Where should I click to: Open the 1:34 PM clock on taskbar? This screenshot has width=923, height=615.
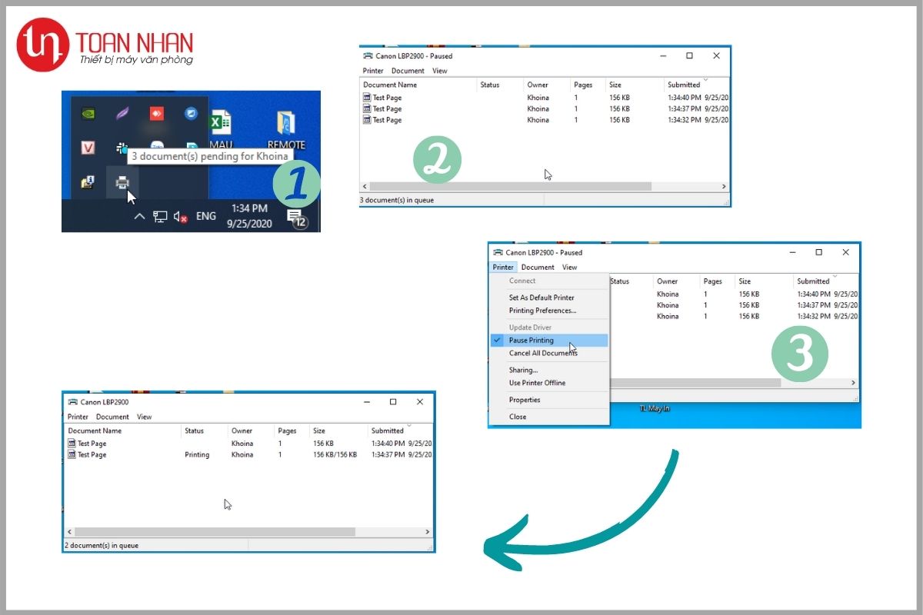tap(248, 215)
